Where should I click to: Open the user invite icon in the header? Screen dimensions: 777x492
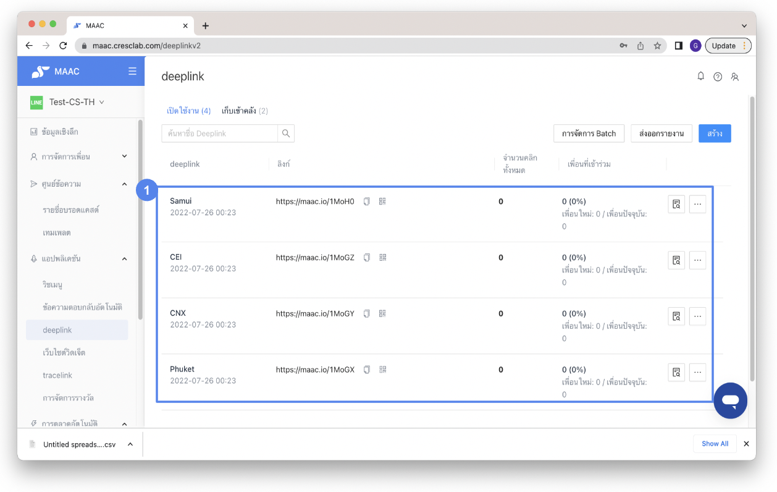pos(734,76)
